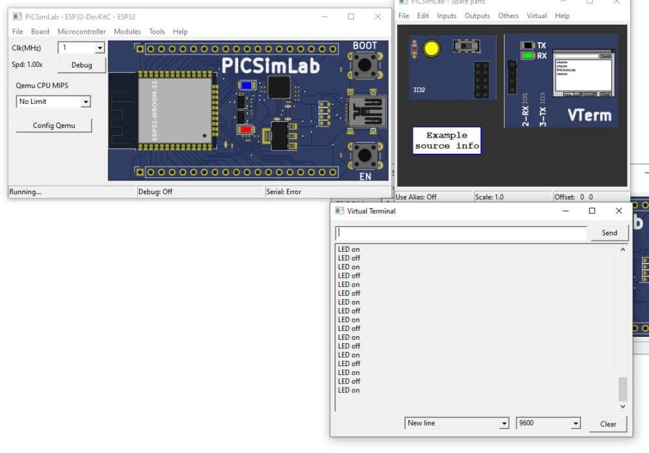This screenshot has height=453, width=649.
Task: Open the VTerm mini terminal screen part
Action: click(x=583, y=73)
